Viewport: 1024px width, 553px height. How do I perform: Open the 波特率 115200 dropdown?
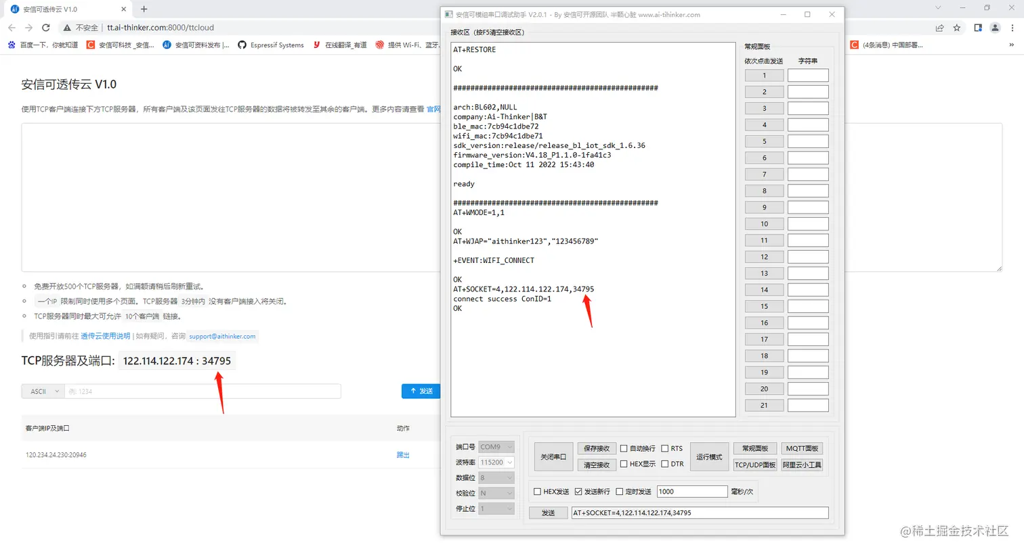(496, 462)
